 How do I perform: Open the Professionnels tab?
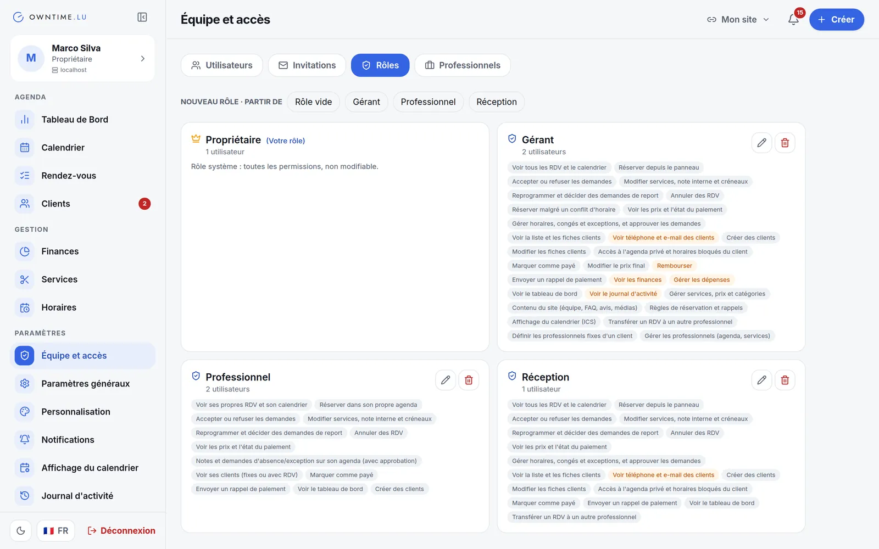pyautogui.click(x=463, y=65)
